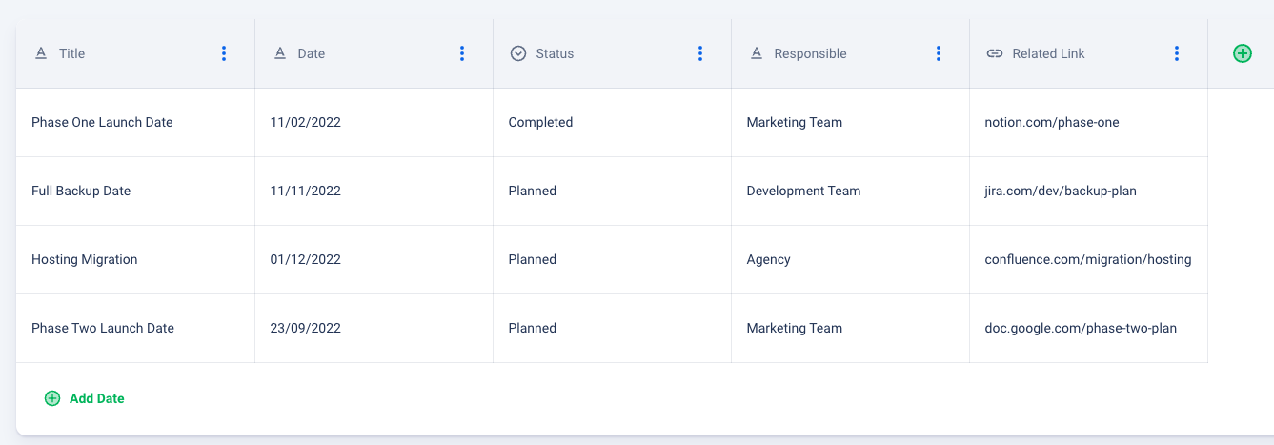Open the jira.com/dev/backup-plan link
The image size is (1274, 445).
point(1061,191)
